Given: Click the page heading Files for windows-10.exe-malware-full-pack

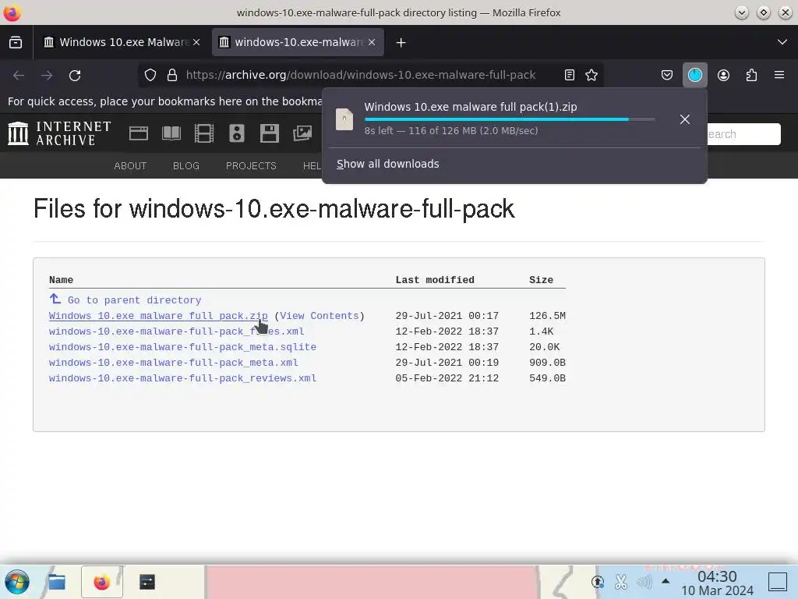Looking at the screenshot, I should pyautogui.click(x=274, y=209).
